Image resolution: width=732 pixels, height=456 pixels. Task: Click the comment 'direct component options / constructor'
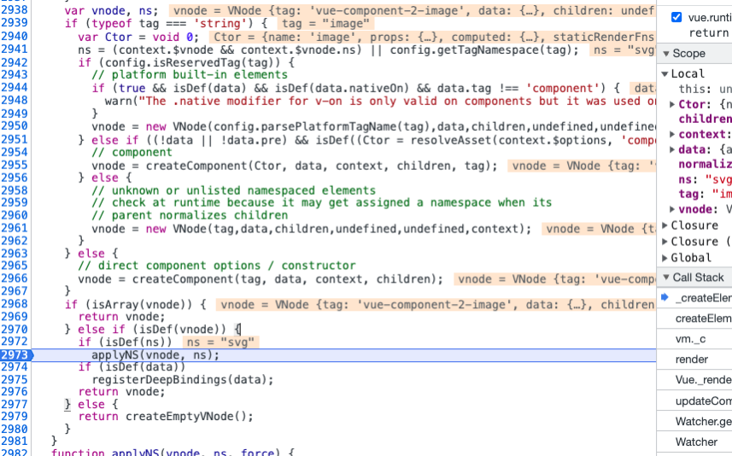pos(217,266)
